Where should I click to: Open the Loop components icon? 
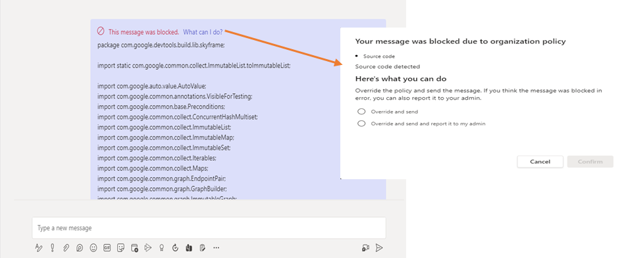pyautogui.click(x=80, y=247)
